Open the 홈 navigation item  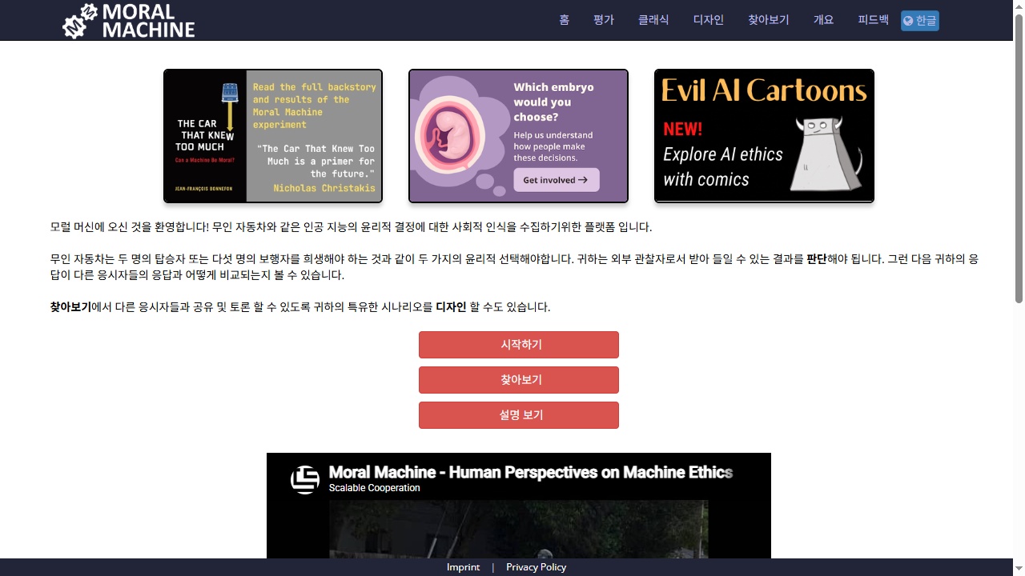[x=565, y=20]
